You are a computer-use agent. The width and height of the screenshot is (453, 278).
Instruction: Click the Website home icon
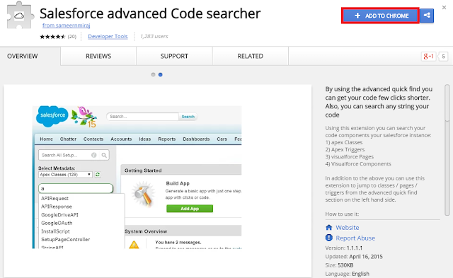pos(328,228)
